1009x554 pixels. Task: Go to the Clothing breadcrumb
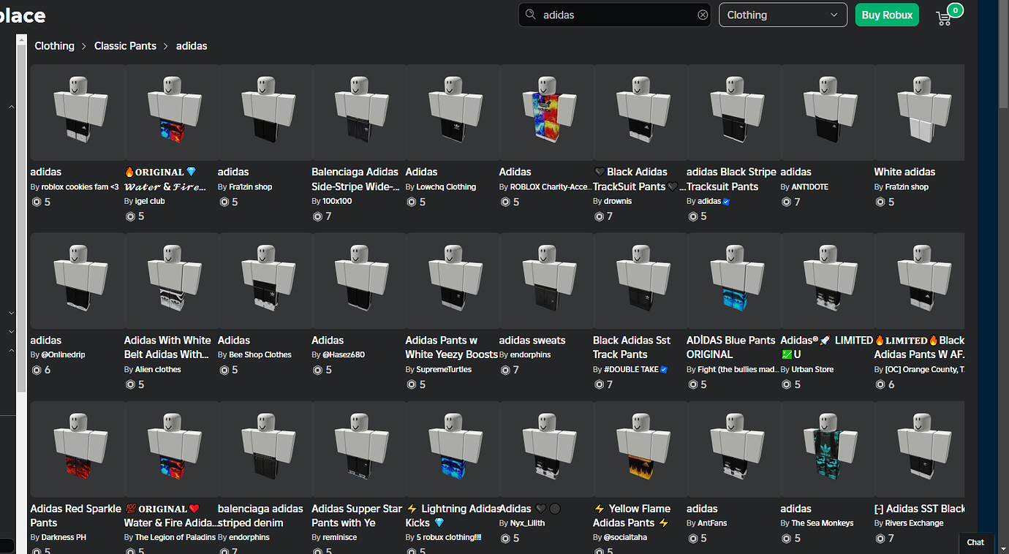[55, 46]
